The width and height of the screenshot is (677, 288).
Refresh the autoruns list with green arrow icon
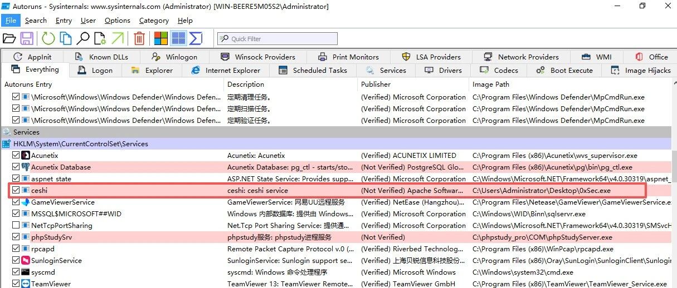click(48, 38)
